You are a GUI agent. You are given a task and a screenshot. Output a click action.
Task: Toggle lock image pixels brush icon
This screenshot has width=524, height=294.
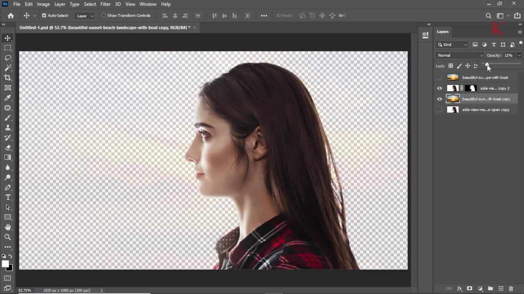coord(459,66)
